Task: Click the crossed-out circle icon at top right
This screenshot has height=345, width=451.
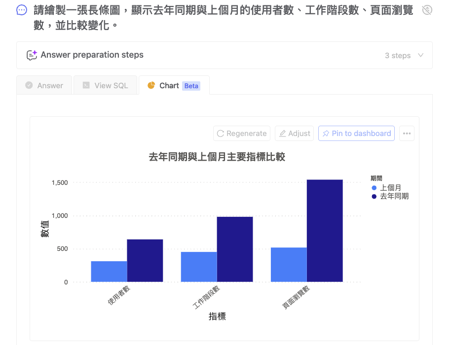Action: pos(427,10)
